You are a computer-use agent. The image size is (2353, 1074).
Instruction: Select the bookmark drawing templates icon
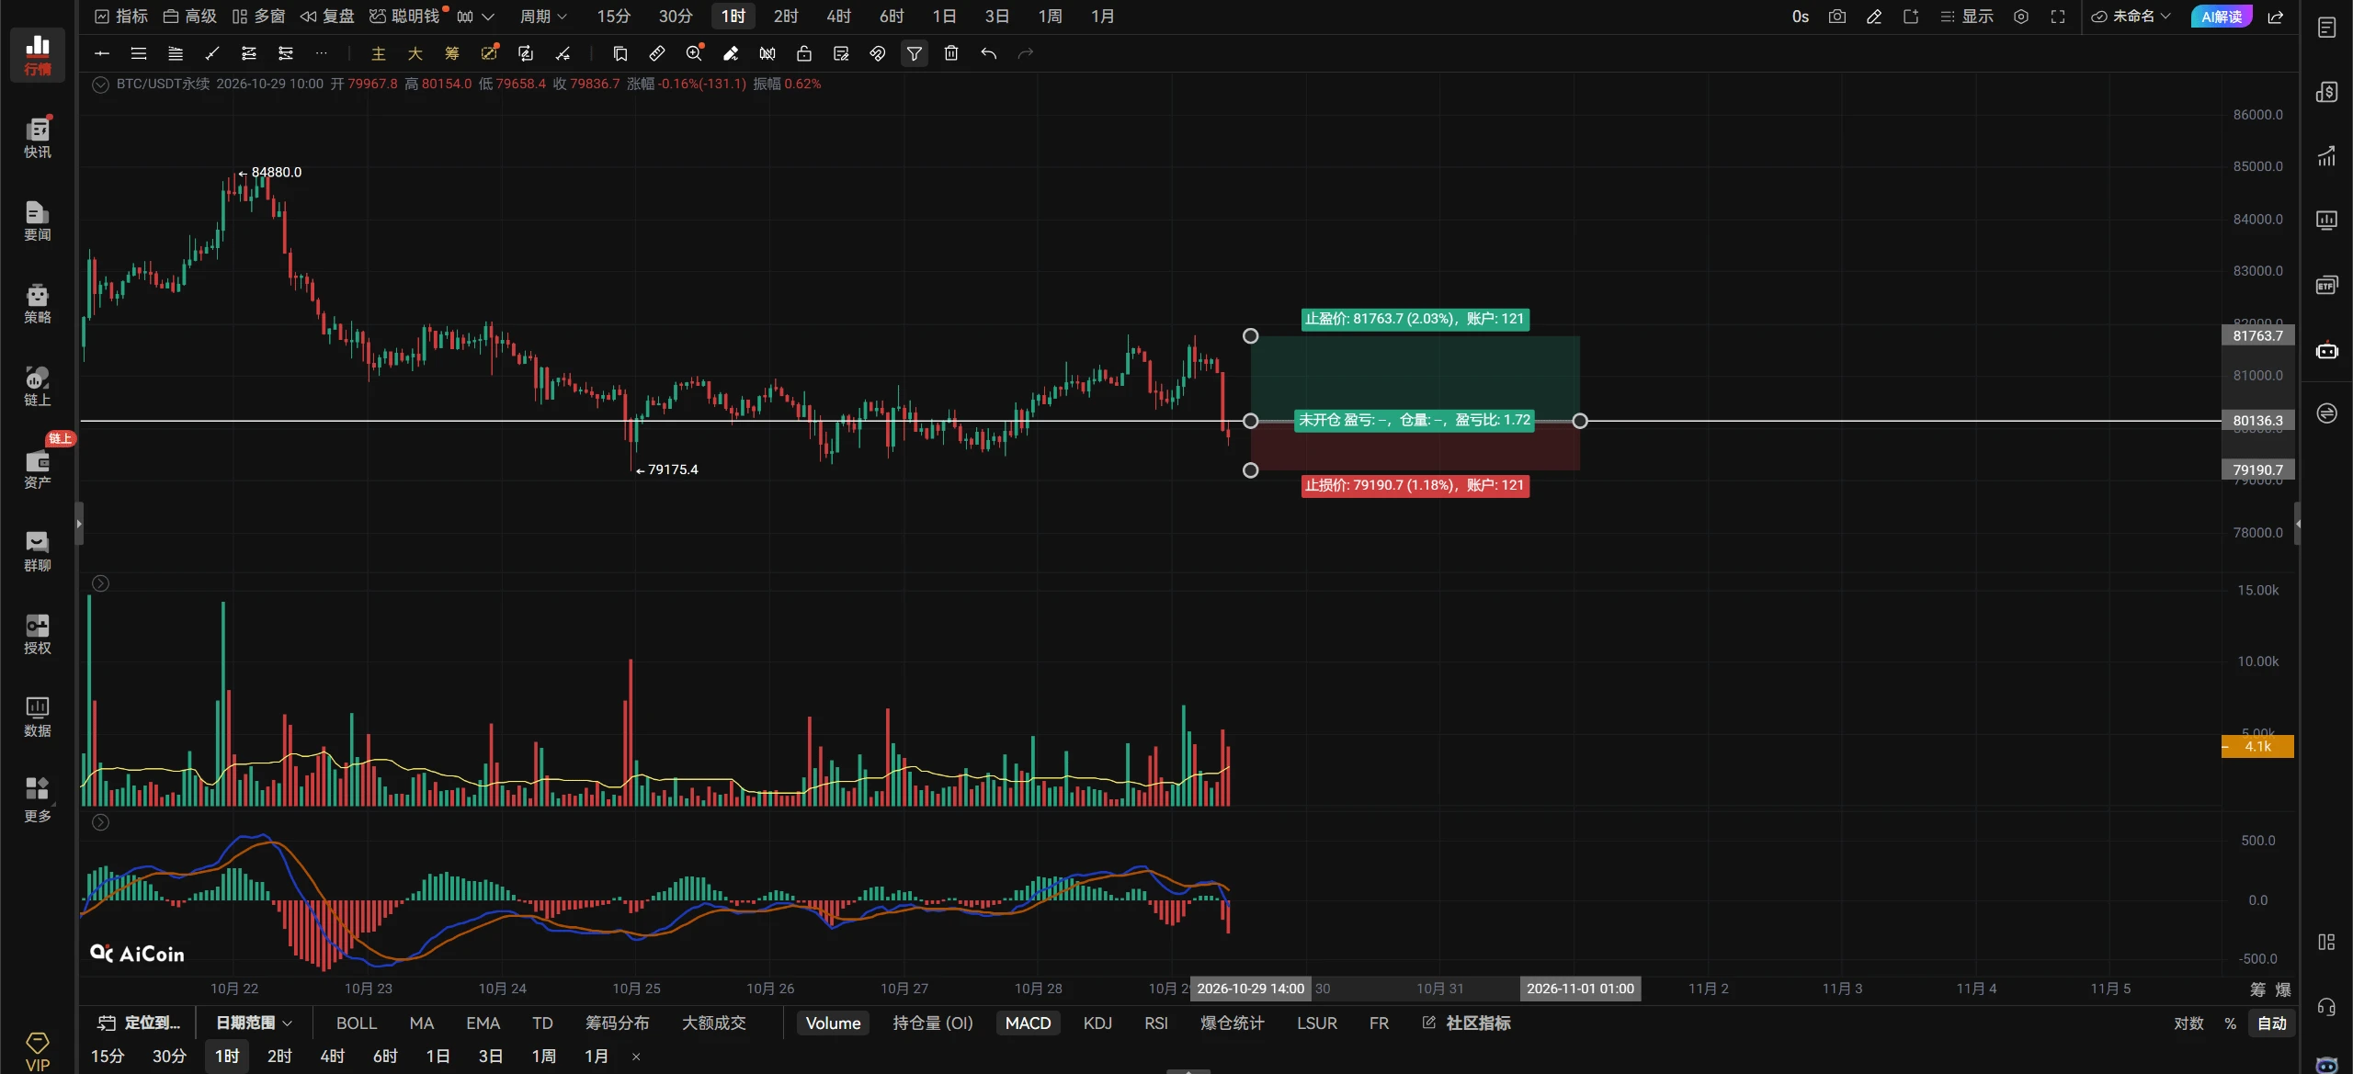(x=620, y=54)
